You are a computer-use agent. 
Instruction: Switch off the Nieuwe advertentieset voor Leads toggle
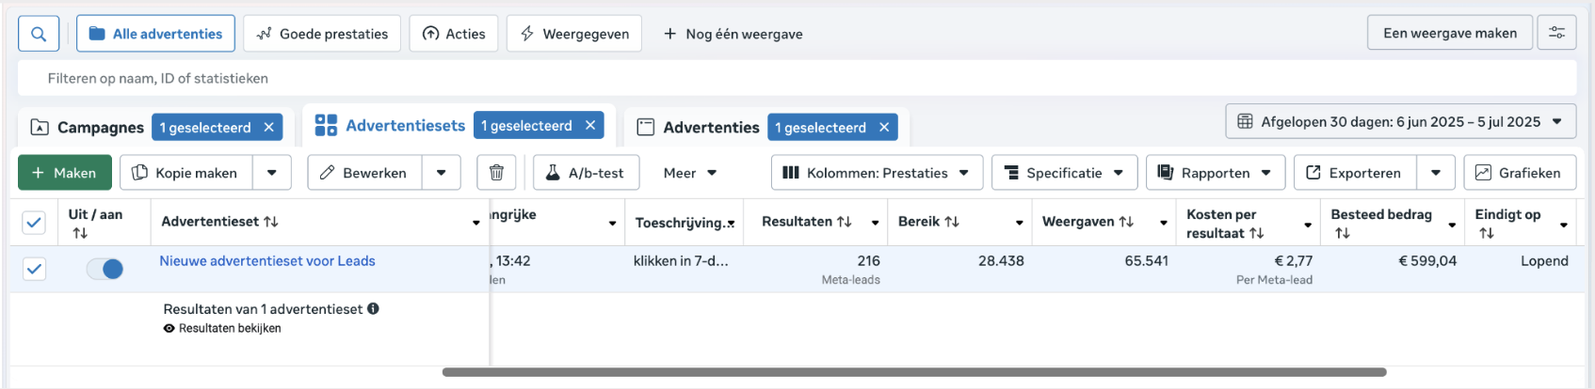tap(105, 270)
